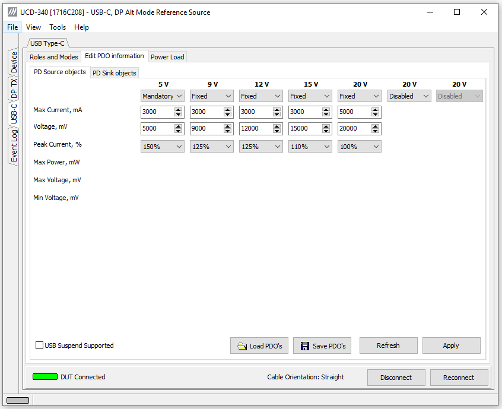Open 5 V Peak Current 150% dropdown

coord(163,147)
